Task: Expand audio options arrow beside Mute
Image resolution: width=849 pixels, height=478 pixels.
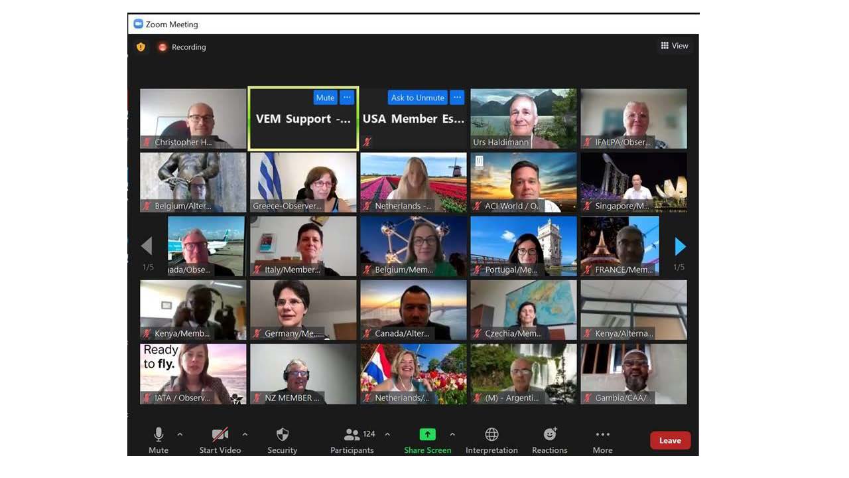Action: pos(180,435)
